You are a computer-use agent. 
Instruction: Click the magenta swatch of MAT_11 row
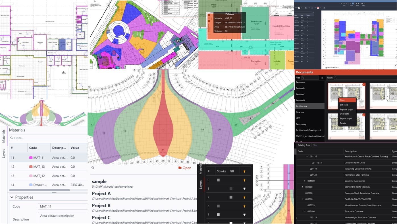(x=31, y=158)
